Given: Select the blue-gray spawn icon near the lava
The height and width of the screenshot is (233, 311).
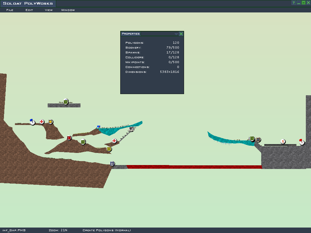Looking at the screenshot, I should (112, 164).
